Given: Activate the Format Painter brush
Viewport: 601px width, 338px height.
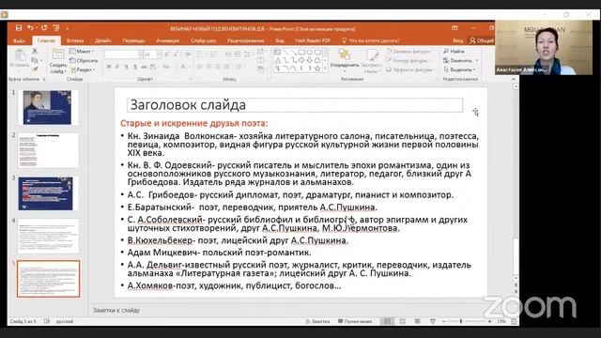Looking at the screenshot, I should coord(35,69).
